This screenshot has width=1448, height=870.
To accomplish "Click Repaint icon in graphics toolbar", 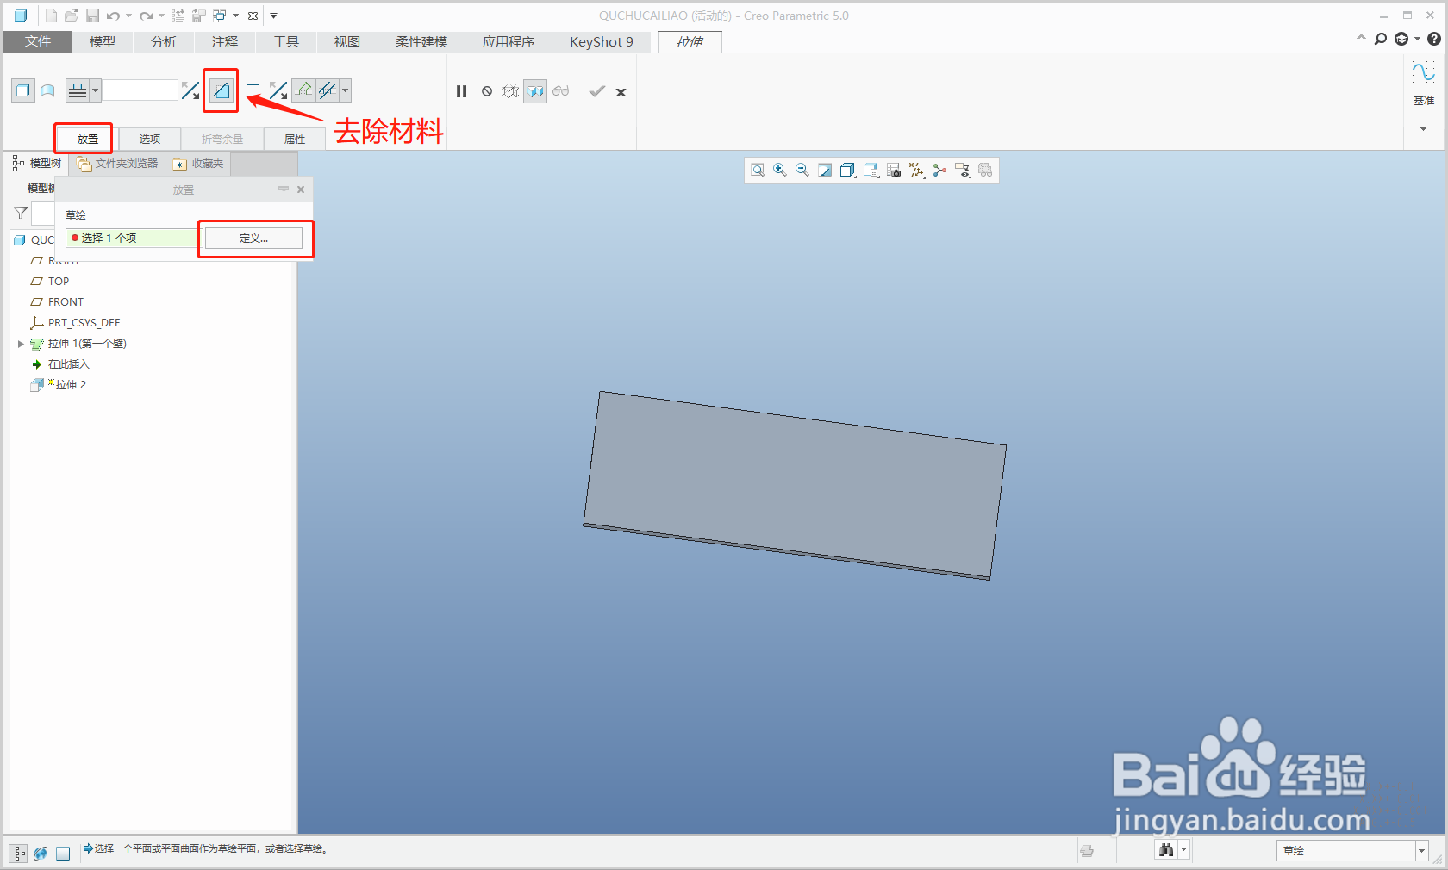I will pos(825,171).
